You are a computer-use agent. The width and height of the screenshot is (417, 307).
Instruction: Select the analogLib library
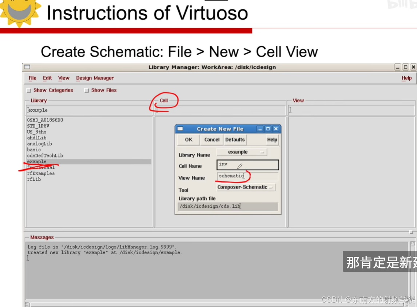pos(39,144)
